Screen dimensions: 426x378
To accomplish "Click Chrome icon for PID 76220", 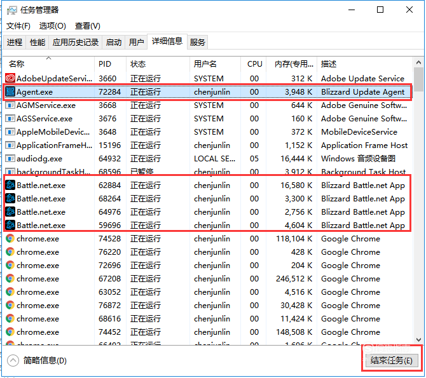I will click(x=10, y=252).
